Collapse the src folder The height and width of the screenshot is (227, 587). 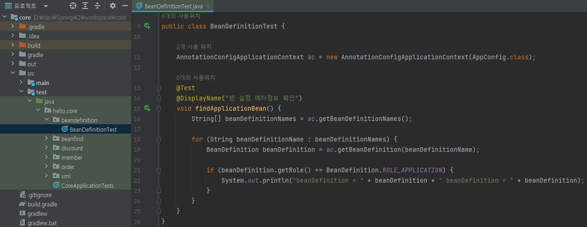(13, 73)
